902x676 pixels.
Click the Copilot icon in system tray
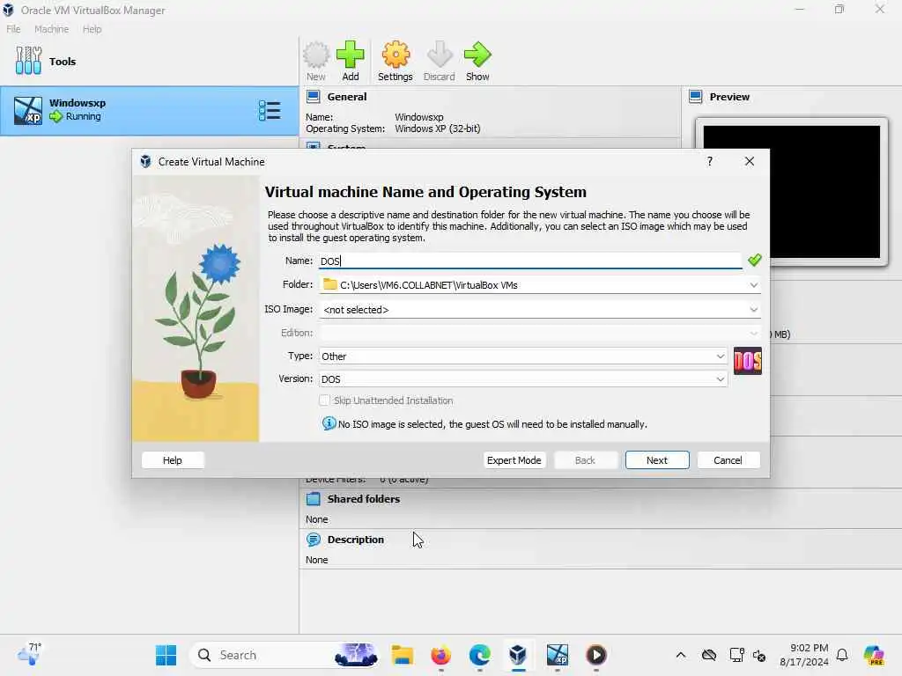pyautogui.click(x=874, y=655)
